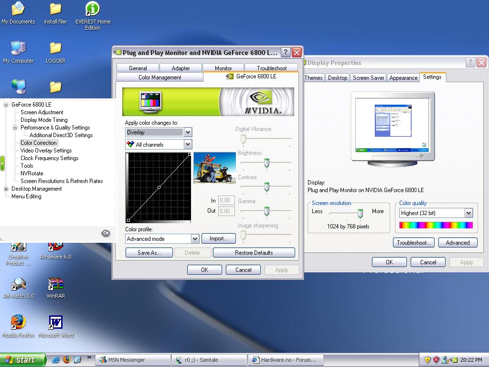Open the Color quality dropdown

pos(468,213)
